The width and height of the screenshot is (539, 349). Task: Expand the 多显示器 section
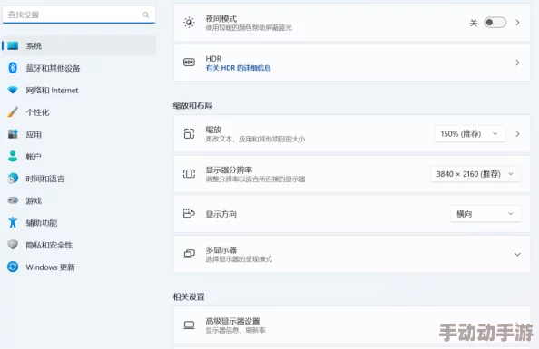pyautogui.click(x=517, y=254)
